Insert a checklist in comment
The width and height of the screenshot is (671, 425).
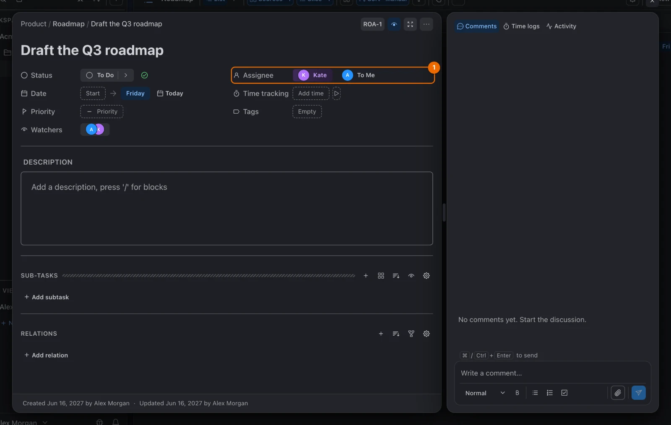click(564, 393)
